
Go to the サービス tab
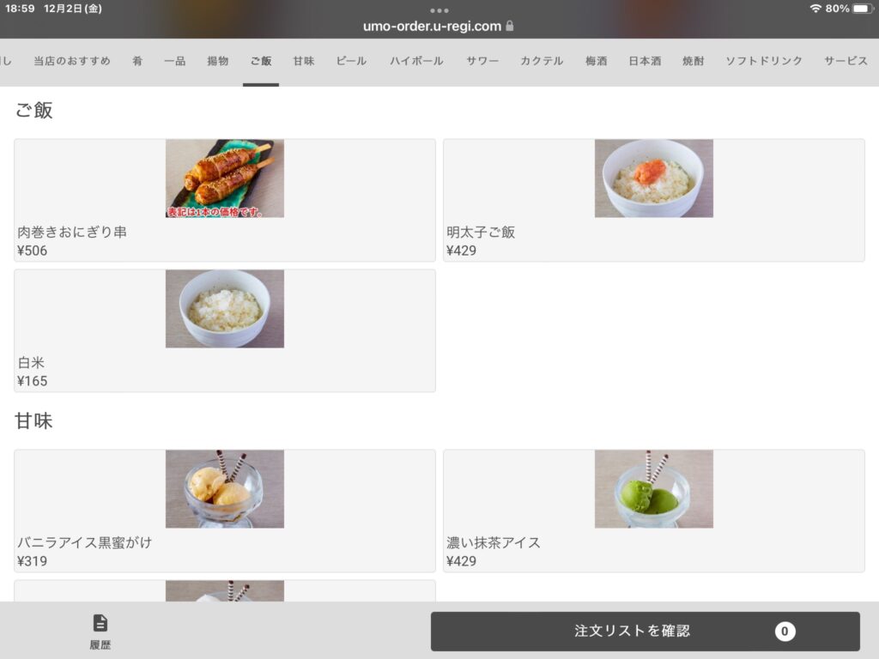[x=846, y=61]
